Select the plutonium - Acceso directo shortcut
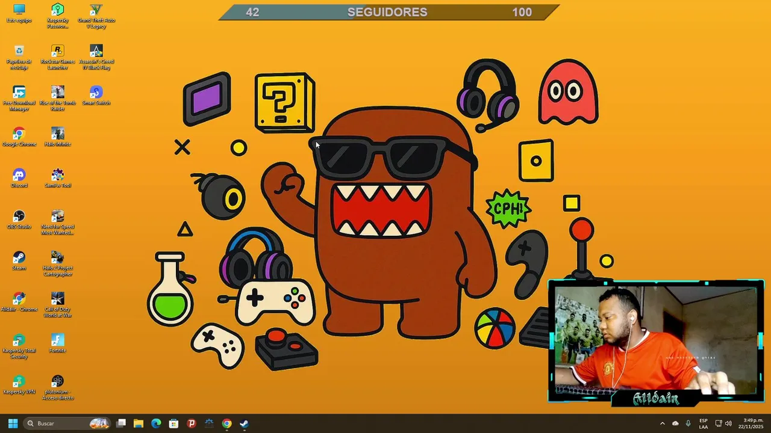This screenshot has width=771, height=433. tap(58, 388)
